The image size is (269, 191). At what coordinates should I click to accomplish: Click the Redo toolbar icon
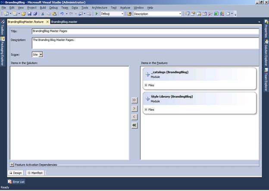(71, 14)
